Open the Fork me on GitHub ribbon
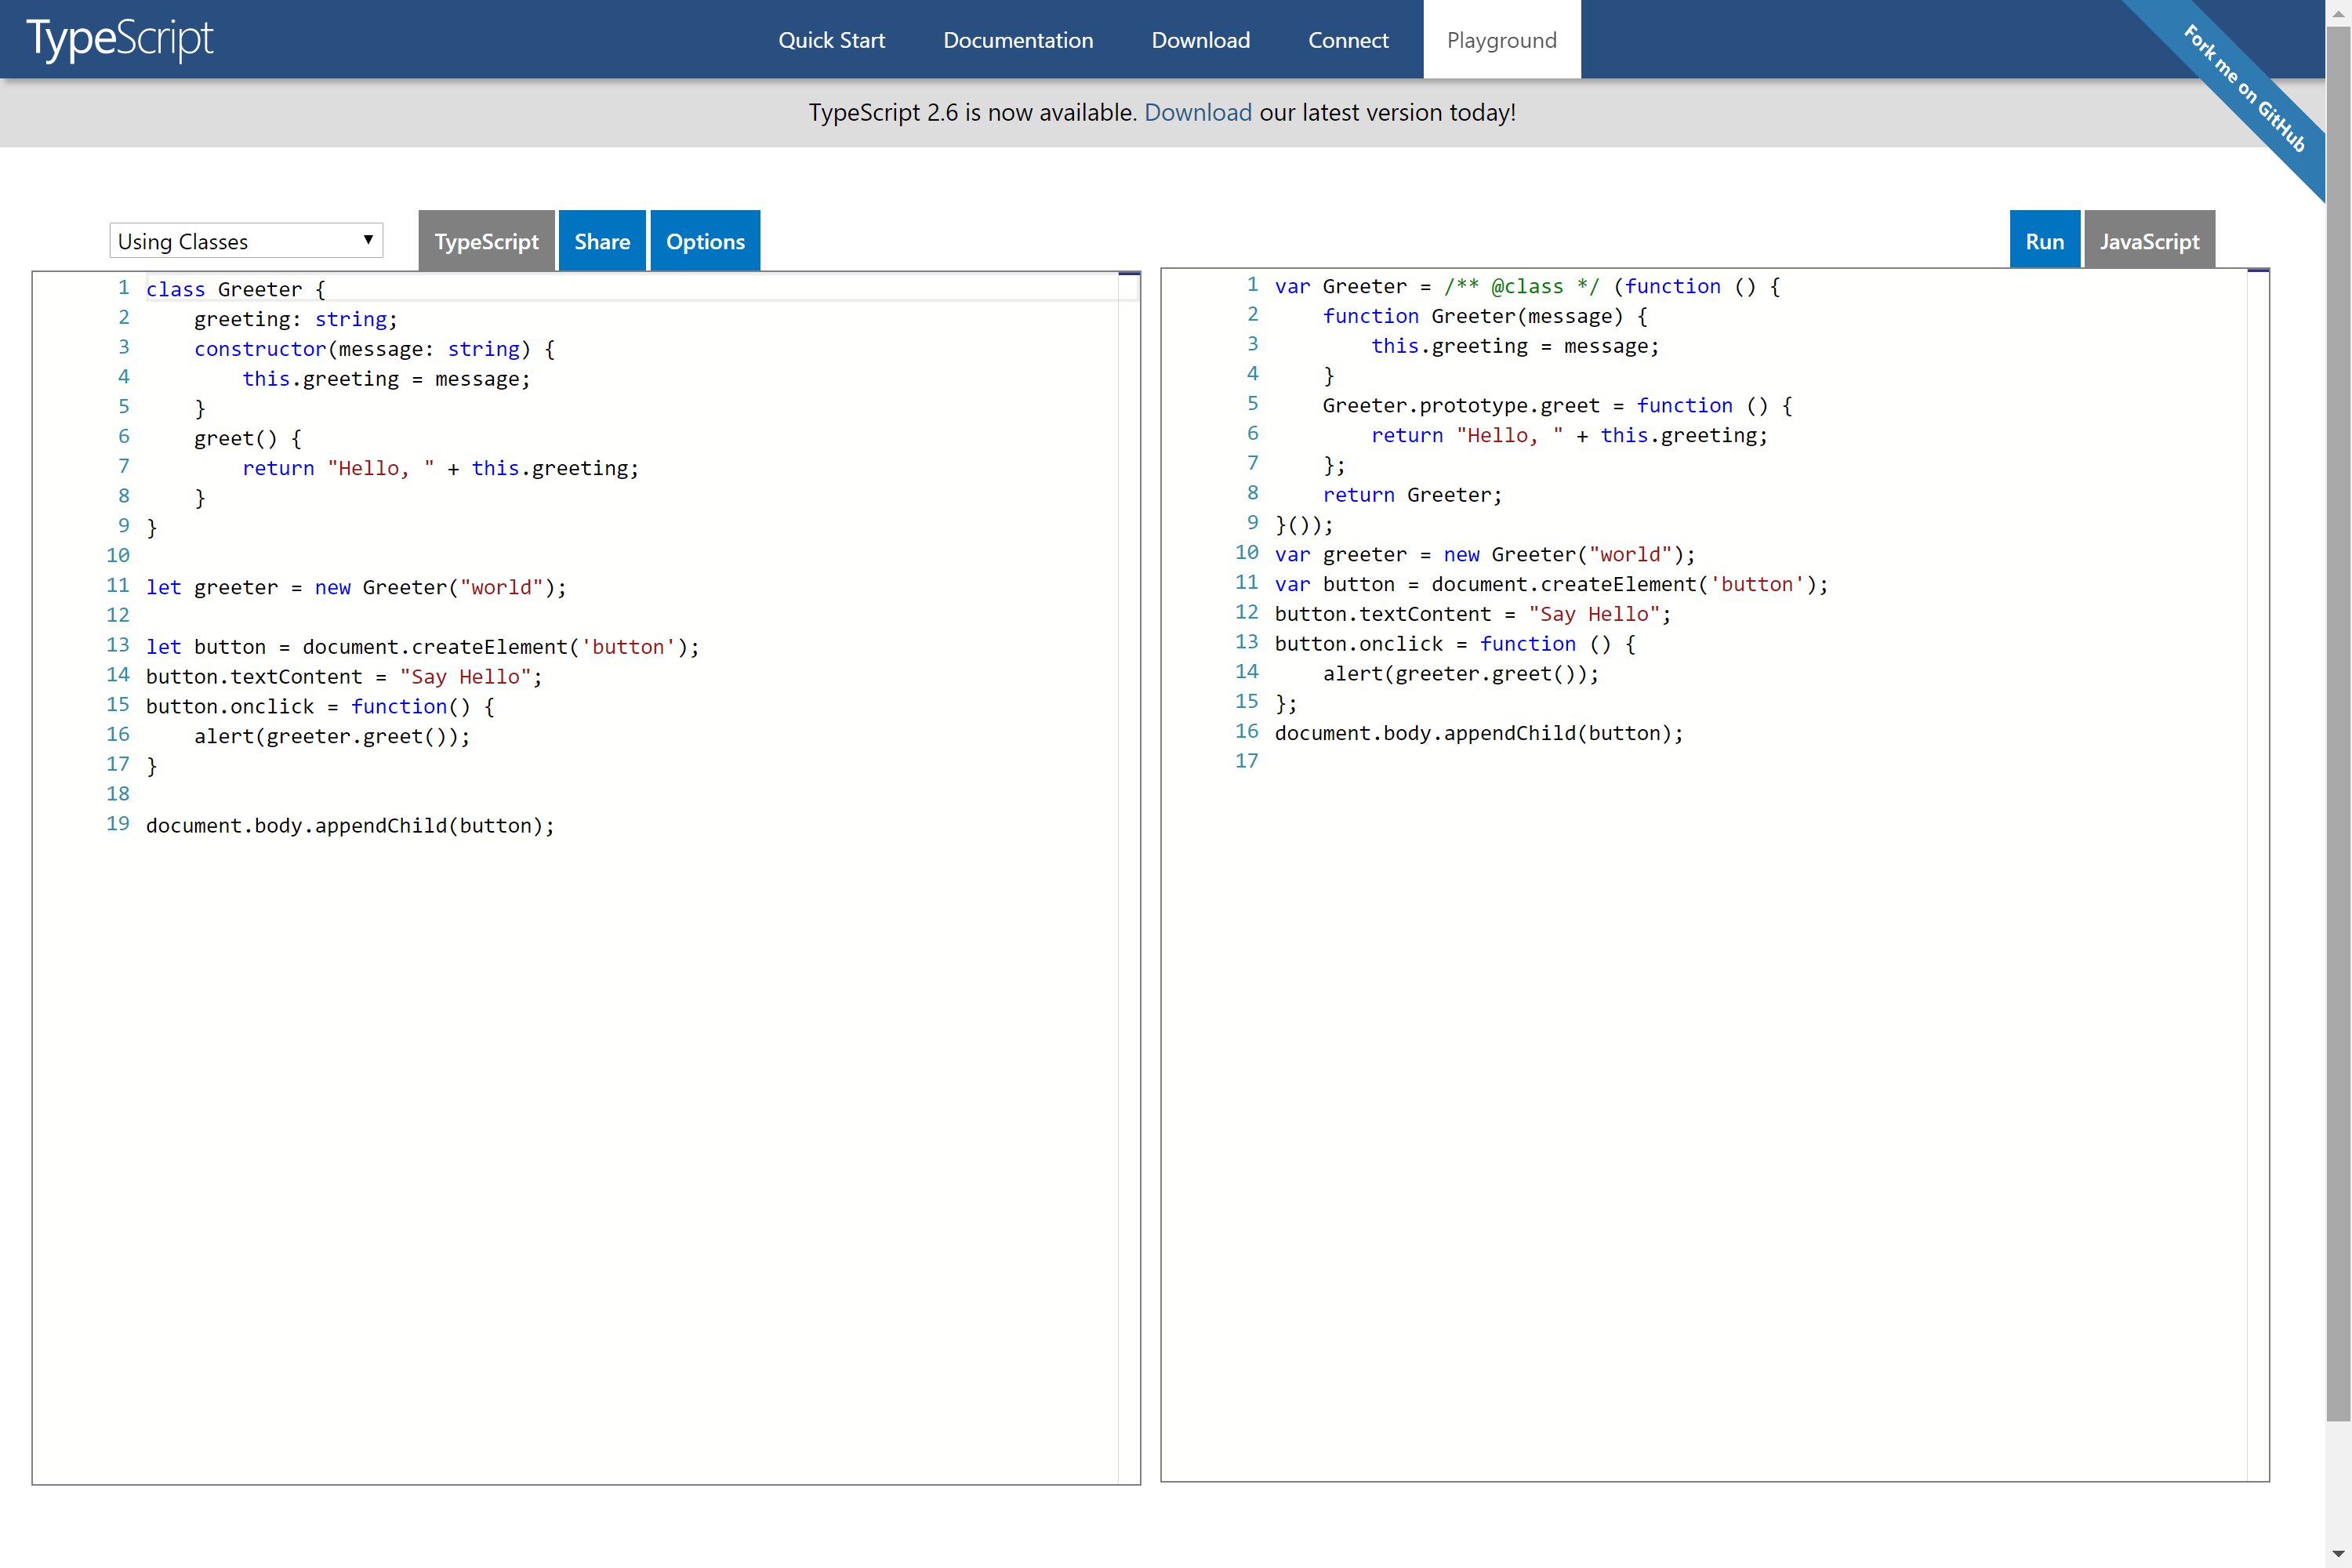The image size is (2352, 1568). (2243, 88)
